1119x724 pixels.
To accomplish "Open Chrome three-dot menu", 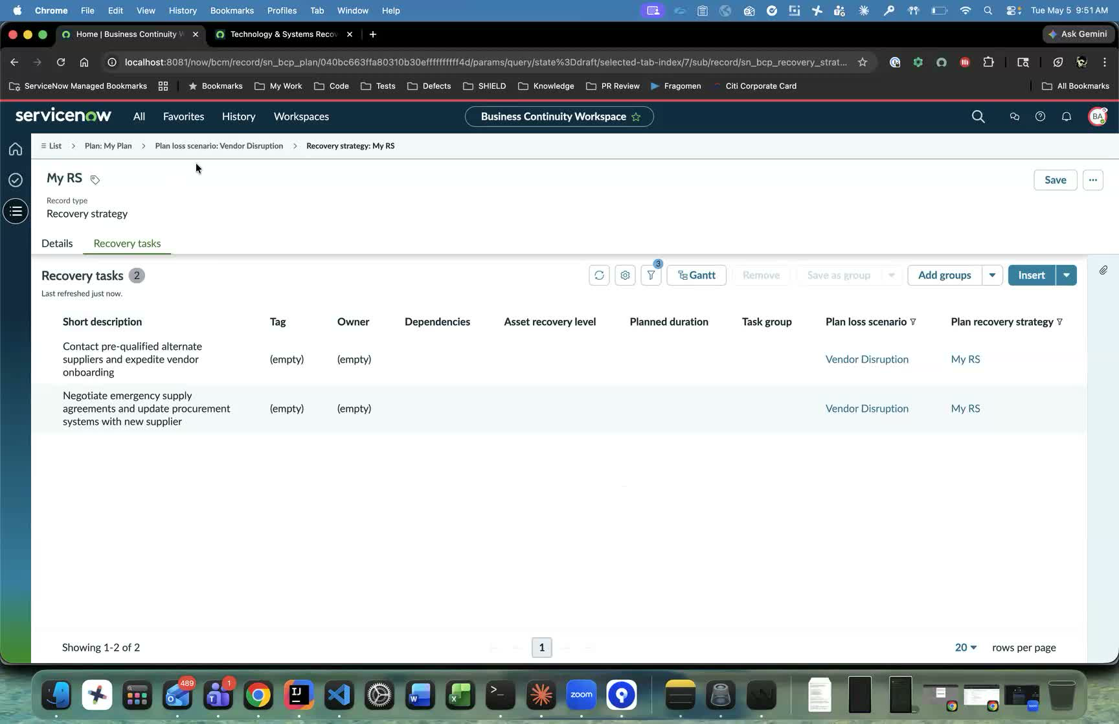I will point(1105,62).
